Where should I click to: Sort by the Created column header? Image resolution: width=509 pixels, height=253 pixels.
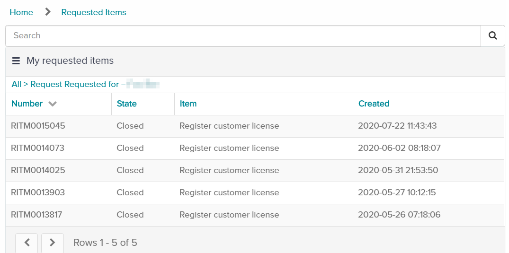(374, 104)
